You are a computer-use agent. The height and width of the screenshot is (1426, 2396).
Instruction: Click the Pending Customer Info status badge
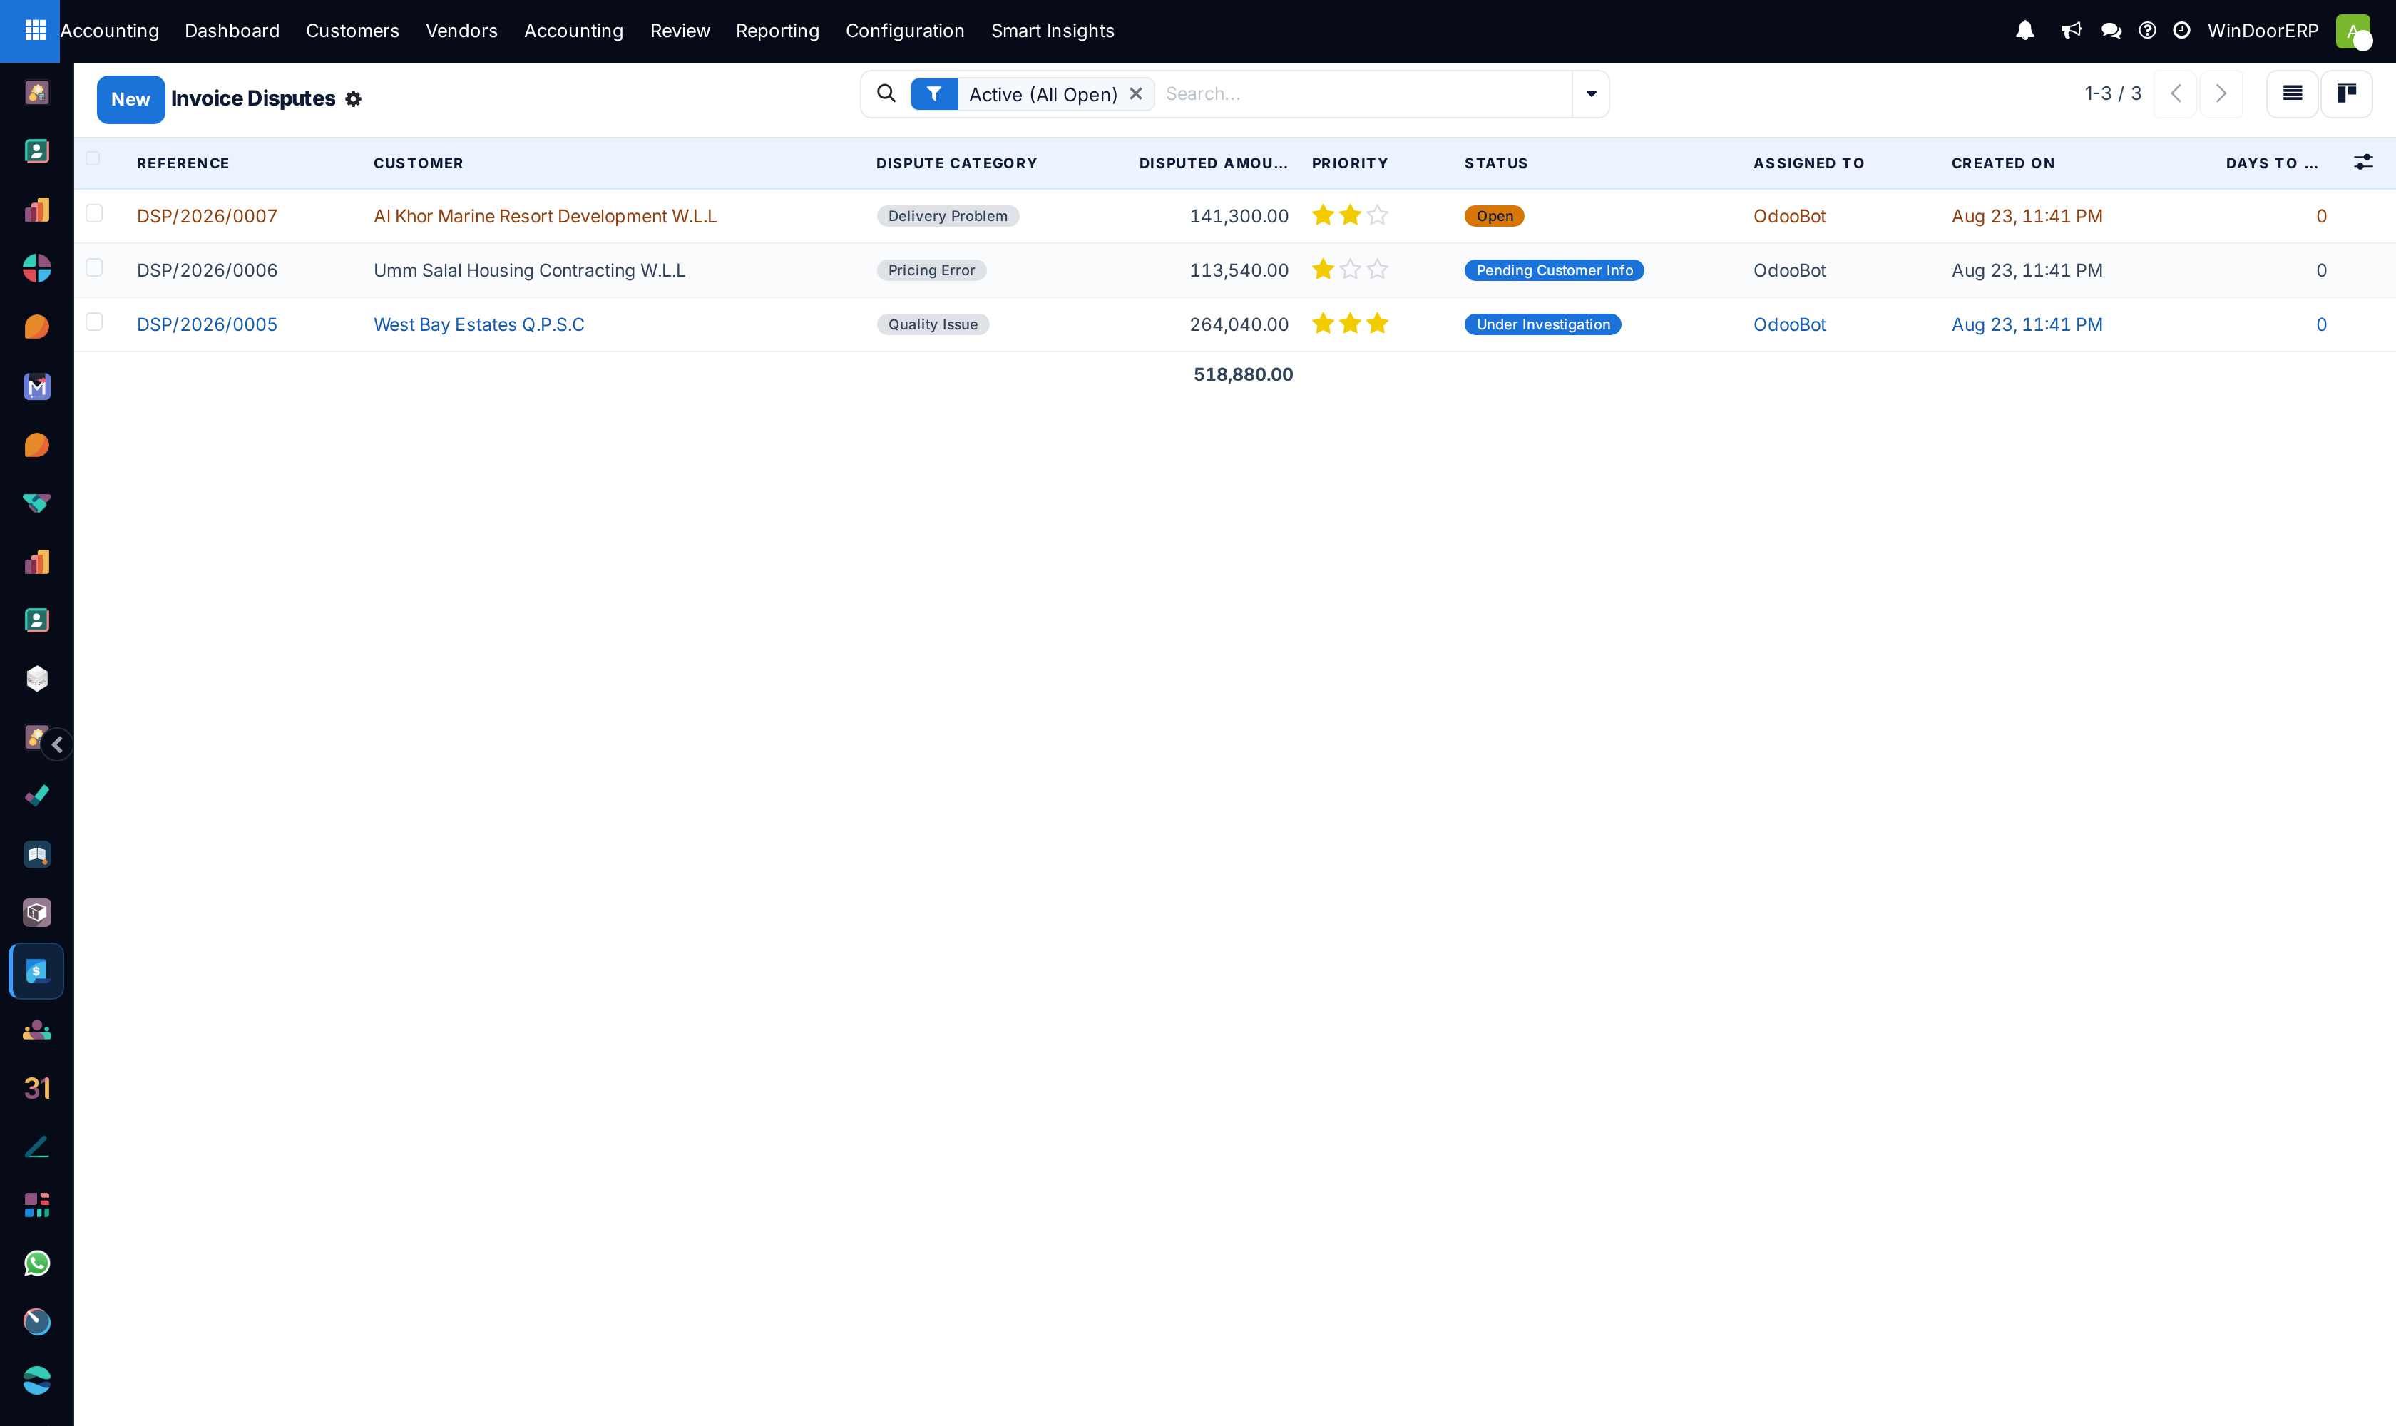click(1554, 270)
